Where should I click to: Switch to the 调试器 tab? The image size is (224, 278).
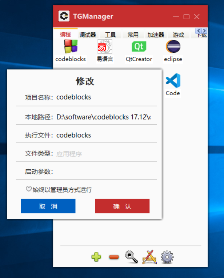click(88, 35)
